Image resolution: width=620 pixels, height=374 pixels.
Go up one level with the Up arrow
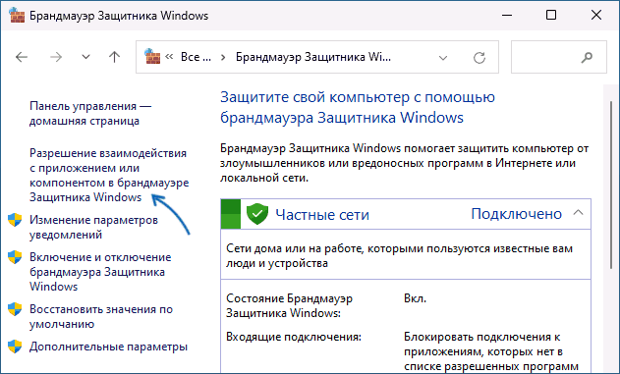click(114, 57)
